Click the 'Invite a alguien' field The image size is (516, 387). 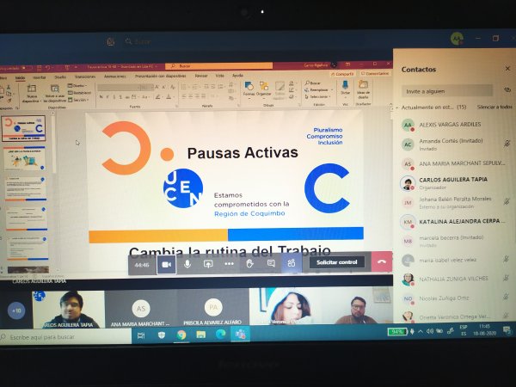pos(448,89)
